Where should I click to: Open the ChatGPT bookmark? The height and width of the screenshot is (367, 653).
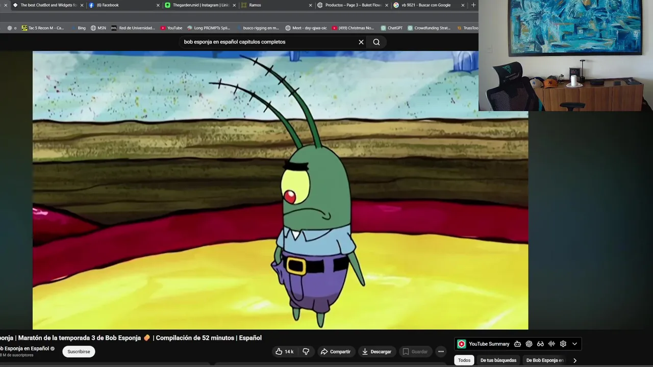(x=392, y=28)
